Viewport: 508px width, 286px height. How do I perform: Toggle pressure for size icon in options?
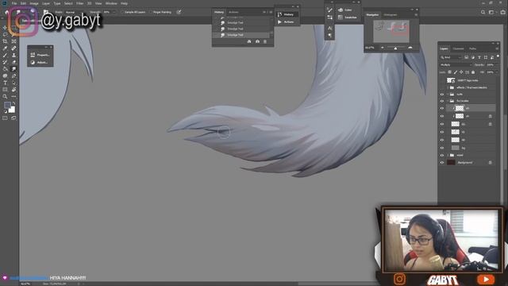click(179, 12)
